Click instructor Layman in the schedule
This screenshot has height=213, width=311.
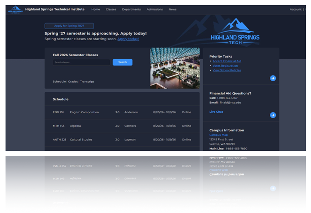(130, 139)
